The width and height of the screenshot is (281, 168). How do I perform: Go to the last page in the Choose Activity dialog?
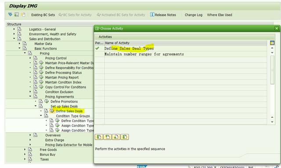[125, 137]
